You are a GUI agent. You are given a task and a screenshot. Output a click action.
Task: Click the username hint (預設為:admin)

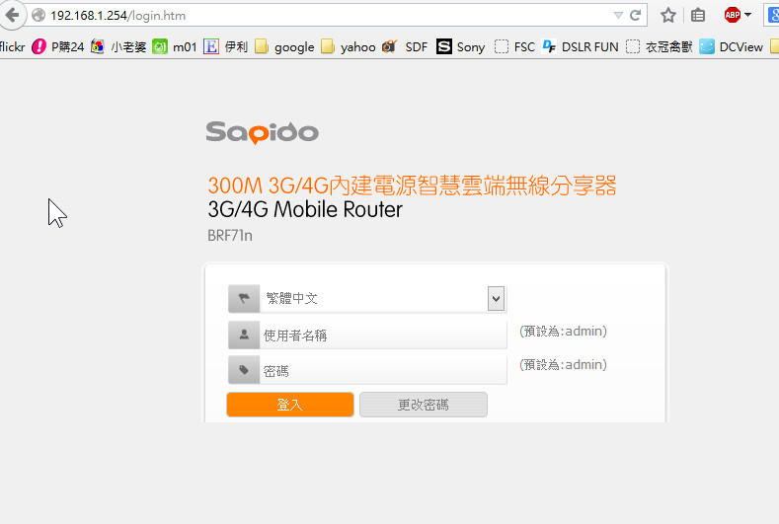[563, 332]
